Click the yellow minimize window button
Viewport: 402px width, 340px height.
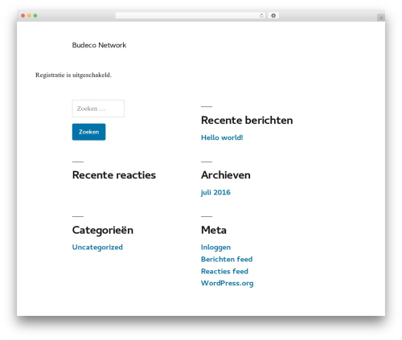pyautogui.click(x=29, y=16)
